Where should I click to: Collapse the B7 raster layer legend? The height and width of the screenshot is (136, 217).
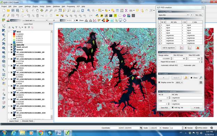(x=9, y=66)
